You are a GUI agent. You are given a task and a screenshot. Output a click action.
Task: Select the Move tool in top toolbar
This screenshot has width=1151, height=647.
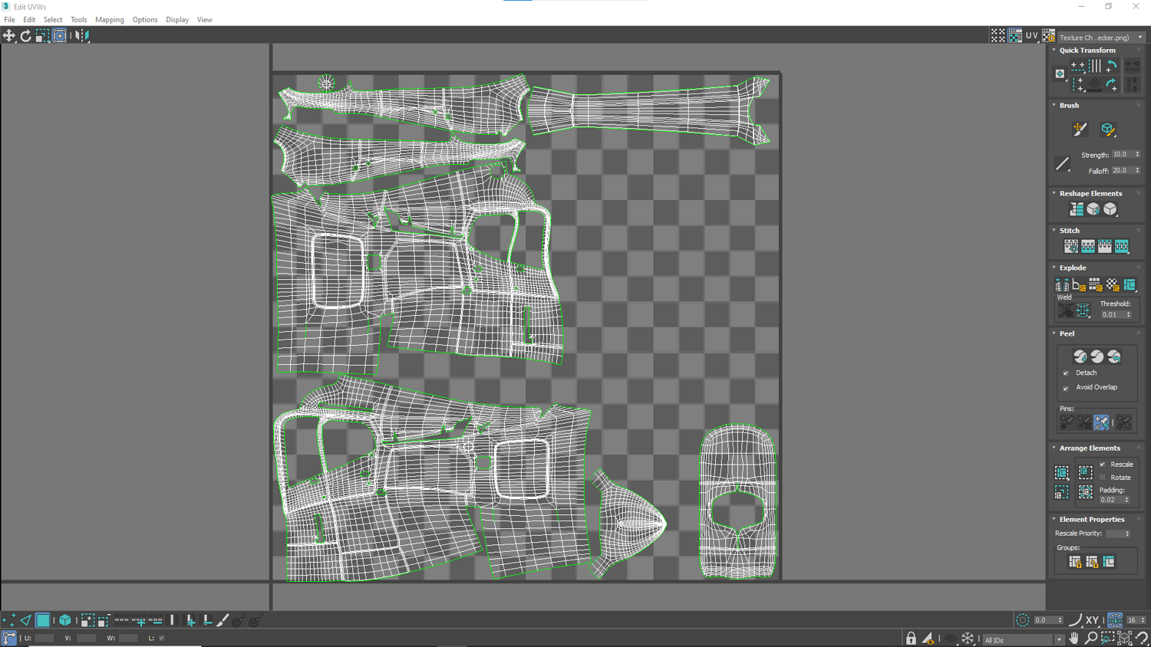click(x=9, y=35)
